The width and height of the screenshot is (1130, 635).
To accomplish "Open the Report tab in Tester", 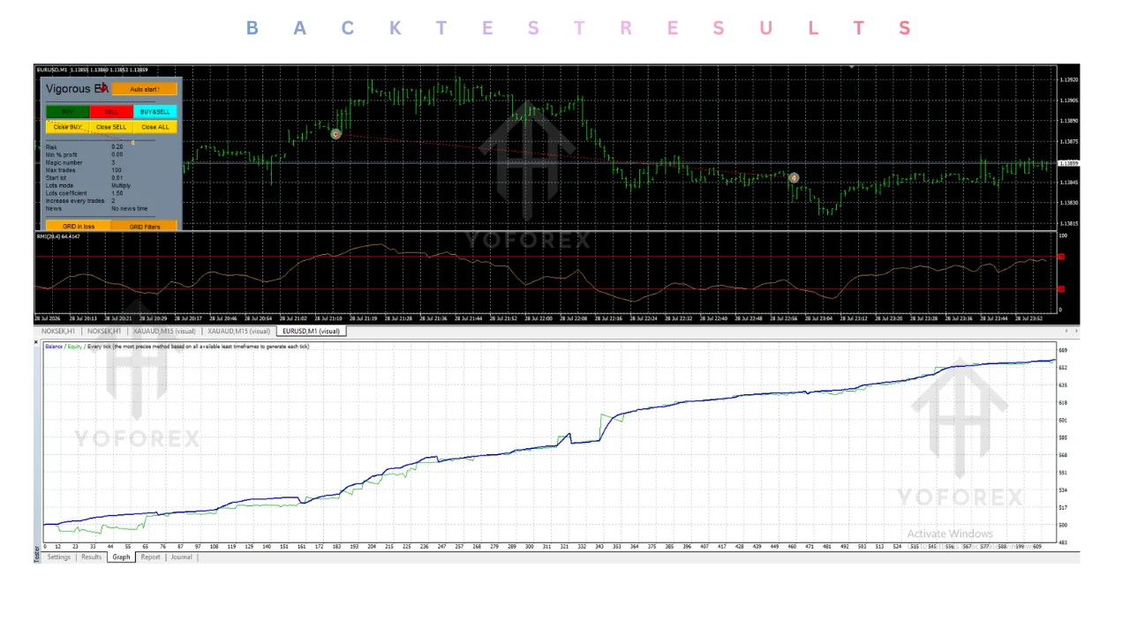I will pos(150,557).
